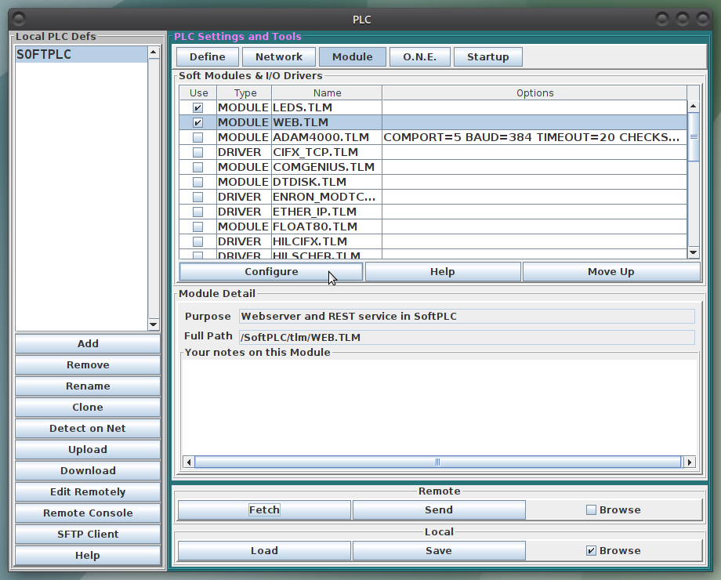The width and height of the screenshot is (721, 580).
Task: Open the O.N.E. tab
Action: click(x=419, y=57)
